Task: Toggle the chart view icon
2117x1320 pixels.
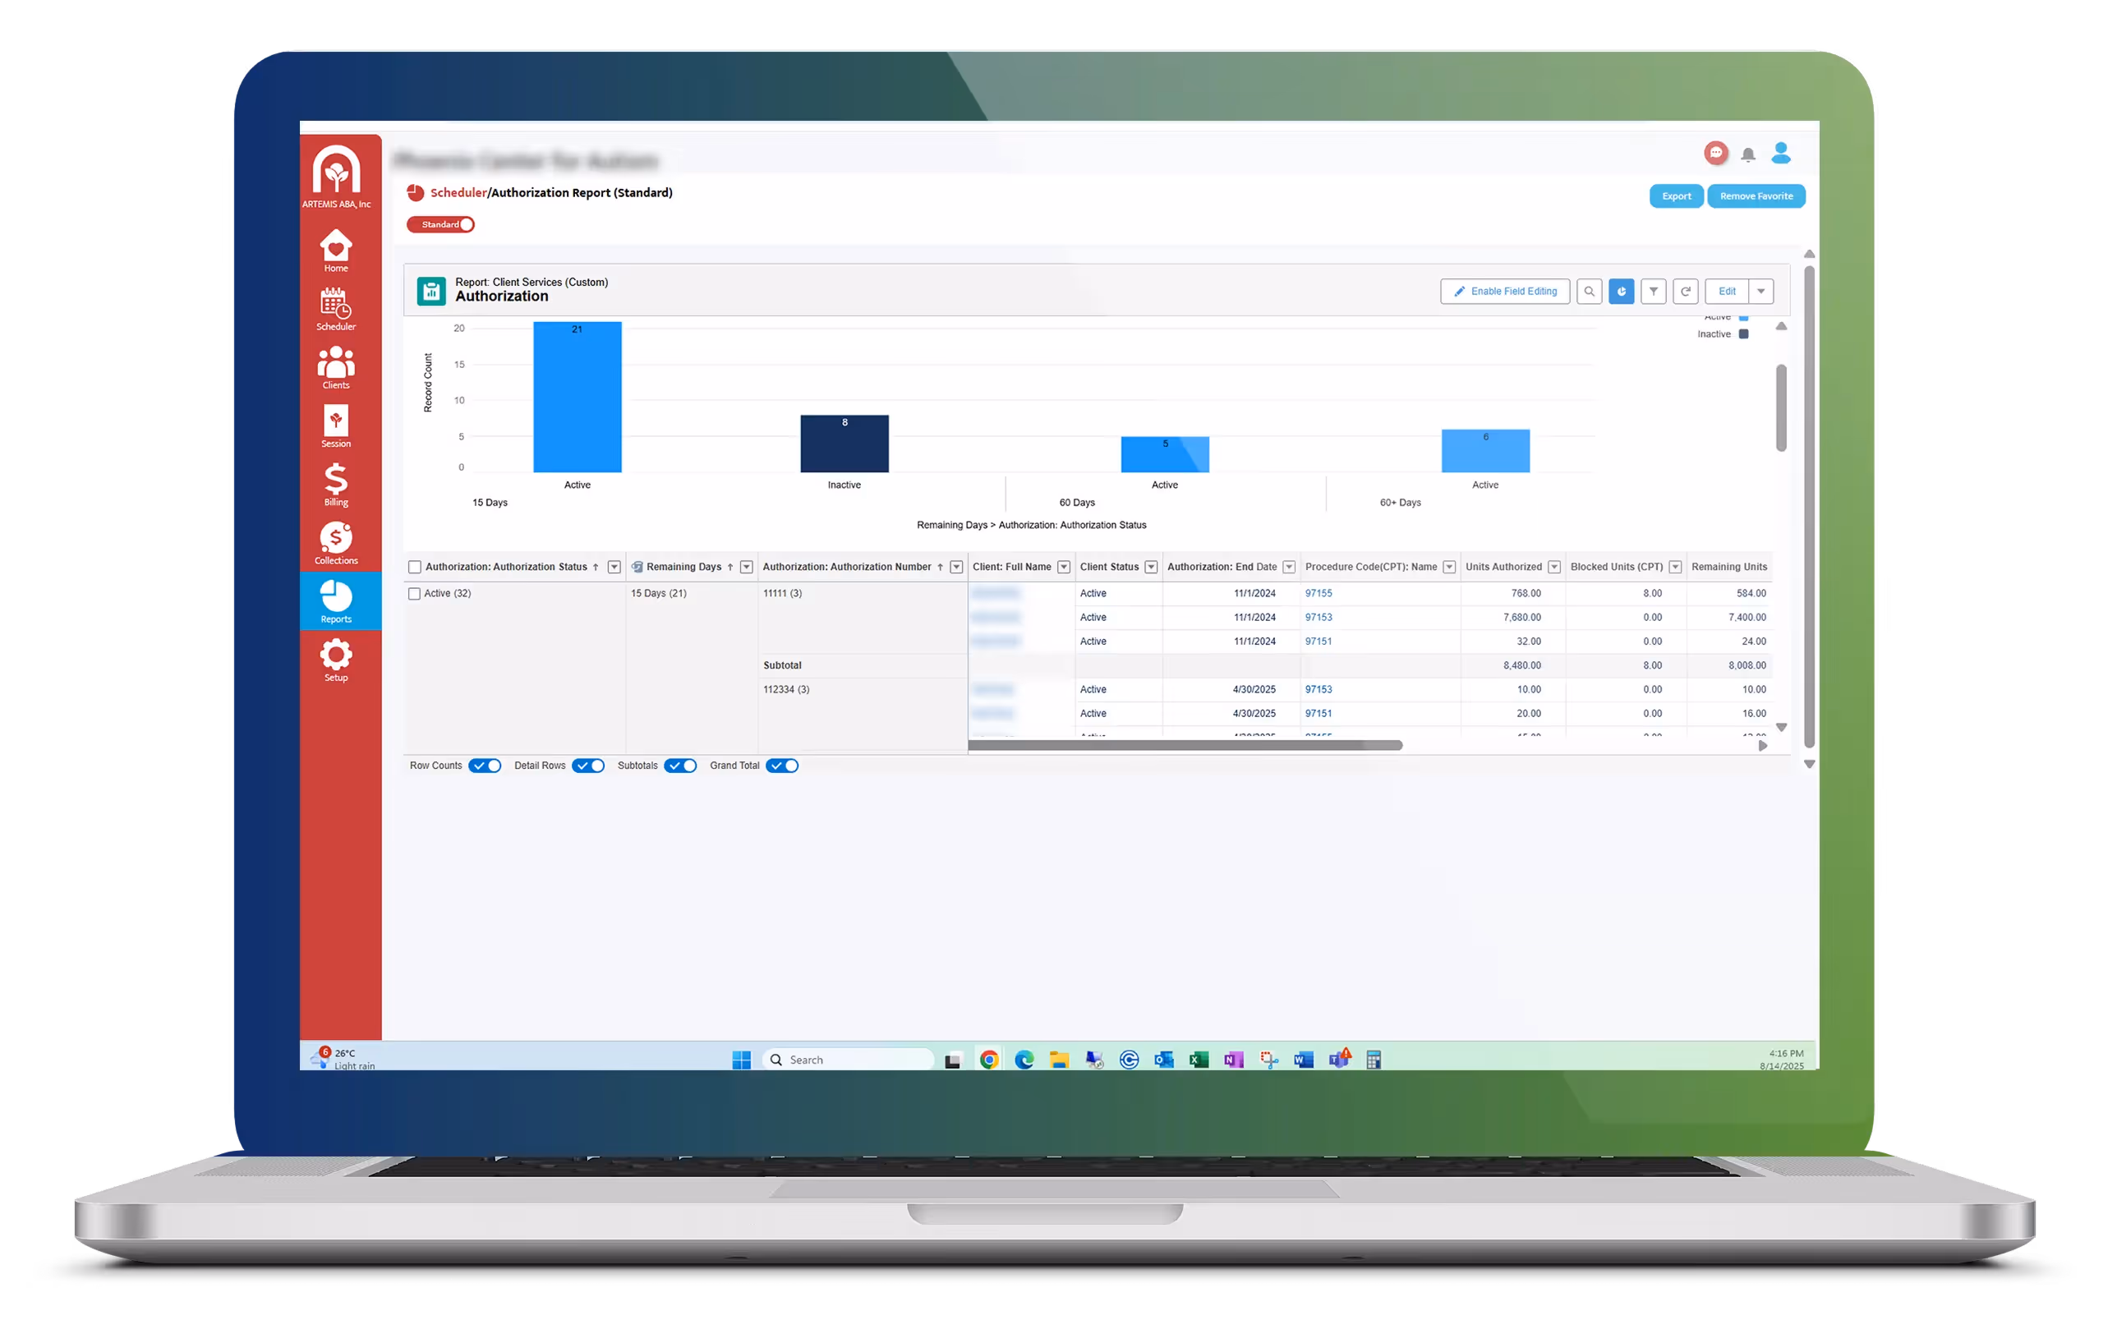Action: tap(1621, 292)
